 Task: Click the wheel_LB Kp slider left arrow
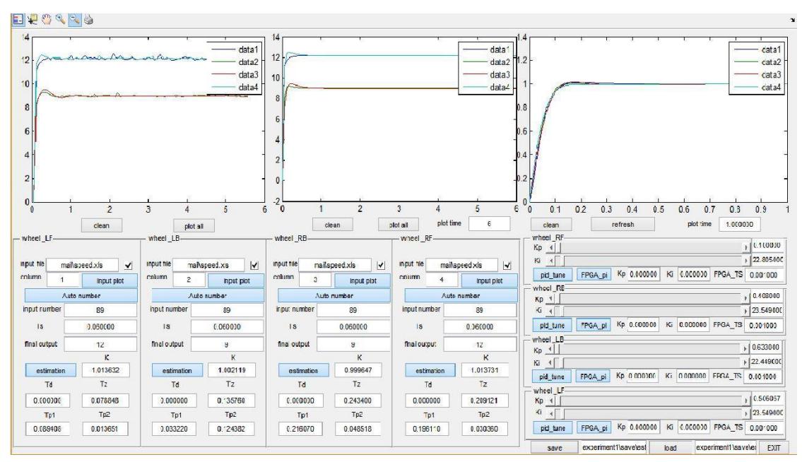[551, 349]
